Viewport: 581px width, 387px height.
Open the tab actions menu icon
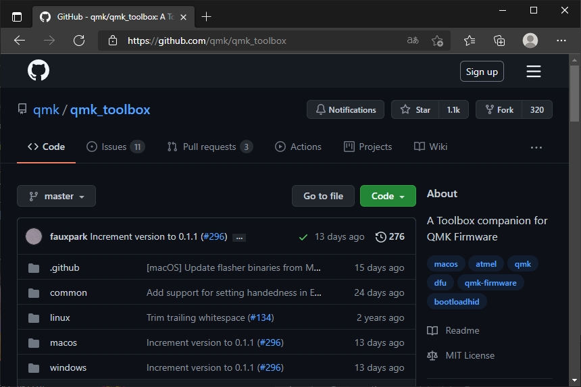(17, 17)
